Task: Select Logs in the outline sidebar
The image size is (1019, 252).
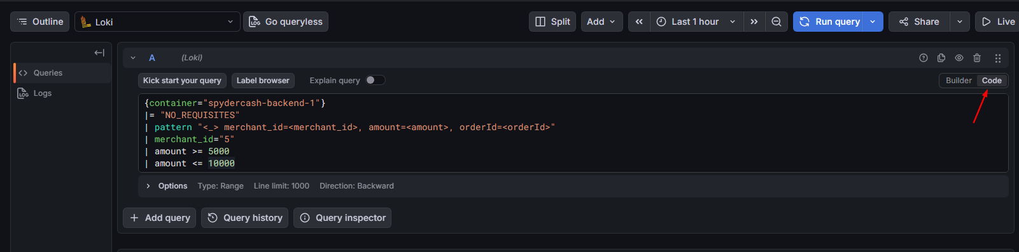Action: (62, 93)
